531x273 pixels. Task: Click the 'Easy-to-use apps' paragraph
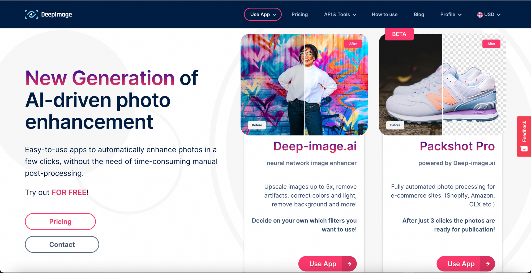point(121,161)
